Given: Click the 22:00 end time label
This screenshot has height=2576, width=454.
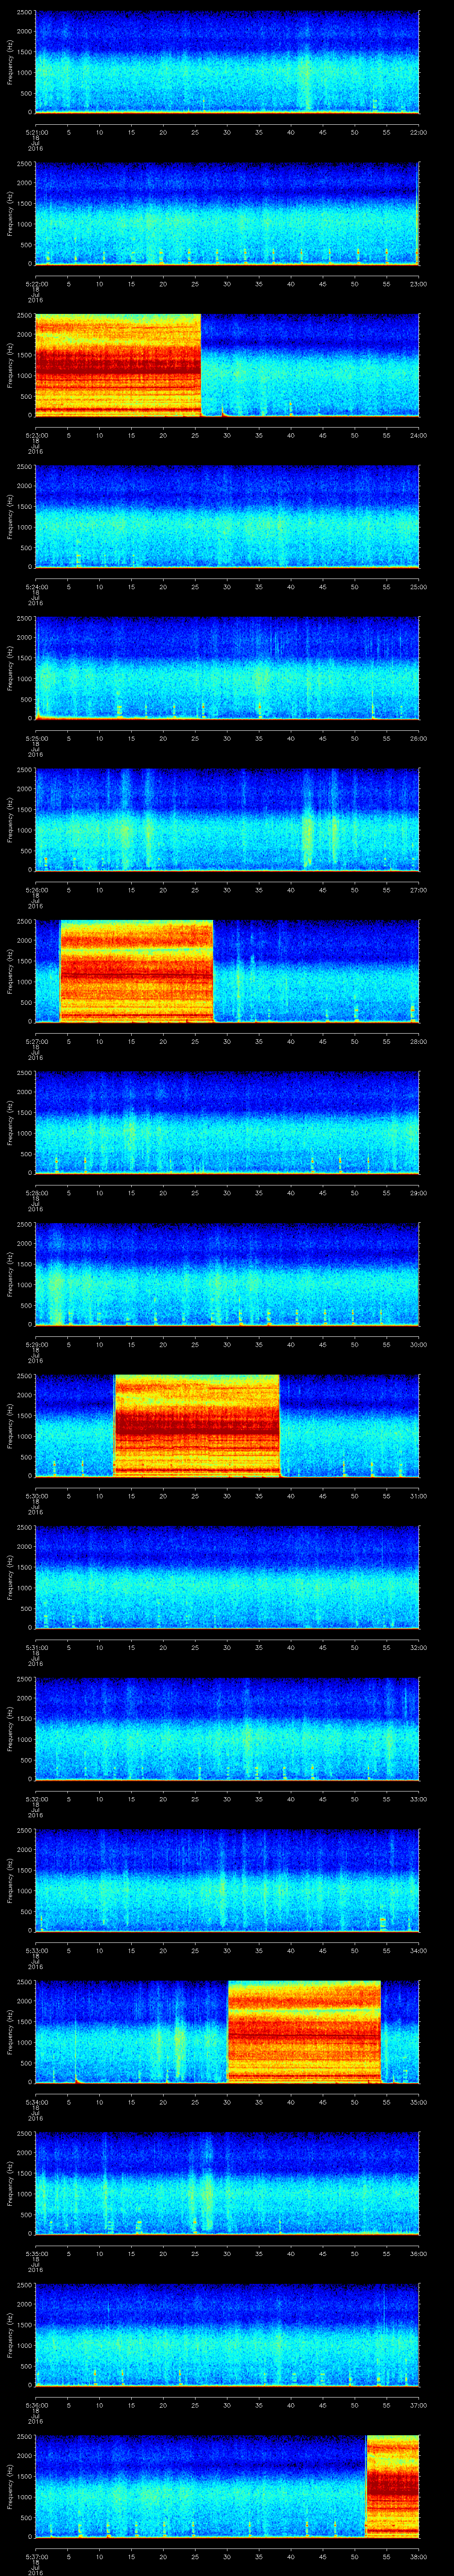Looking at the screenshot, I should (x=418, y=131).
